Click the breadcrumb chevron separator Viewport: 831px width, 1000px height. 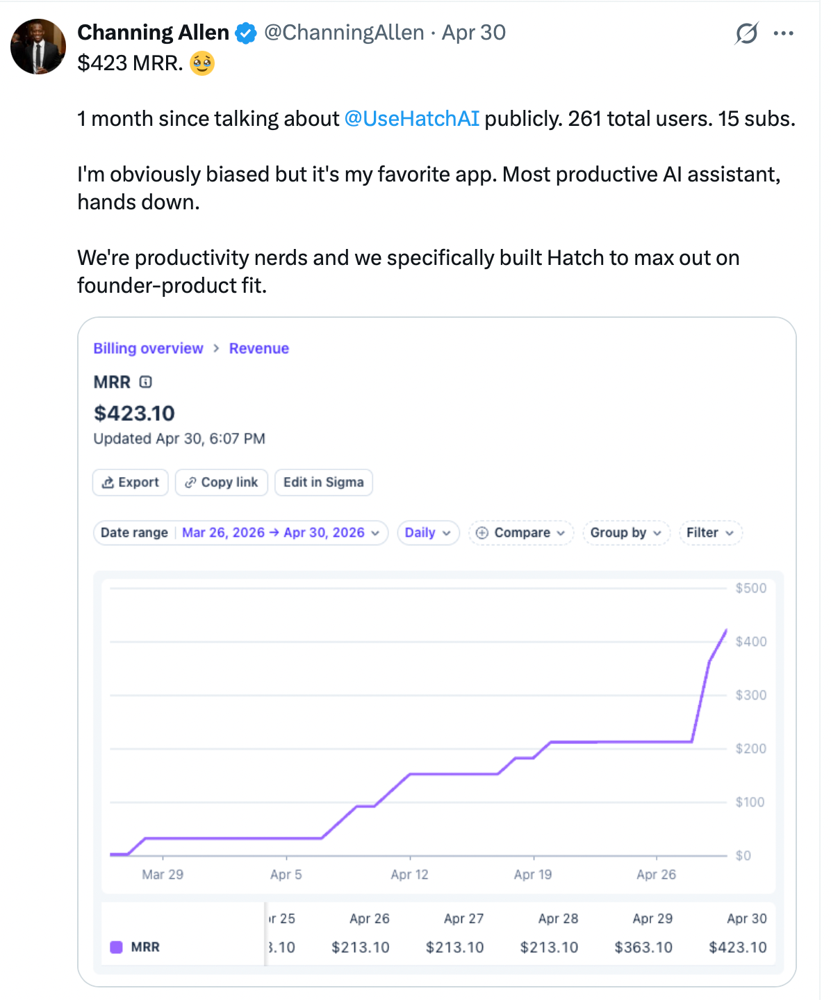click(x=216, y=348)
